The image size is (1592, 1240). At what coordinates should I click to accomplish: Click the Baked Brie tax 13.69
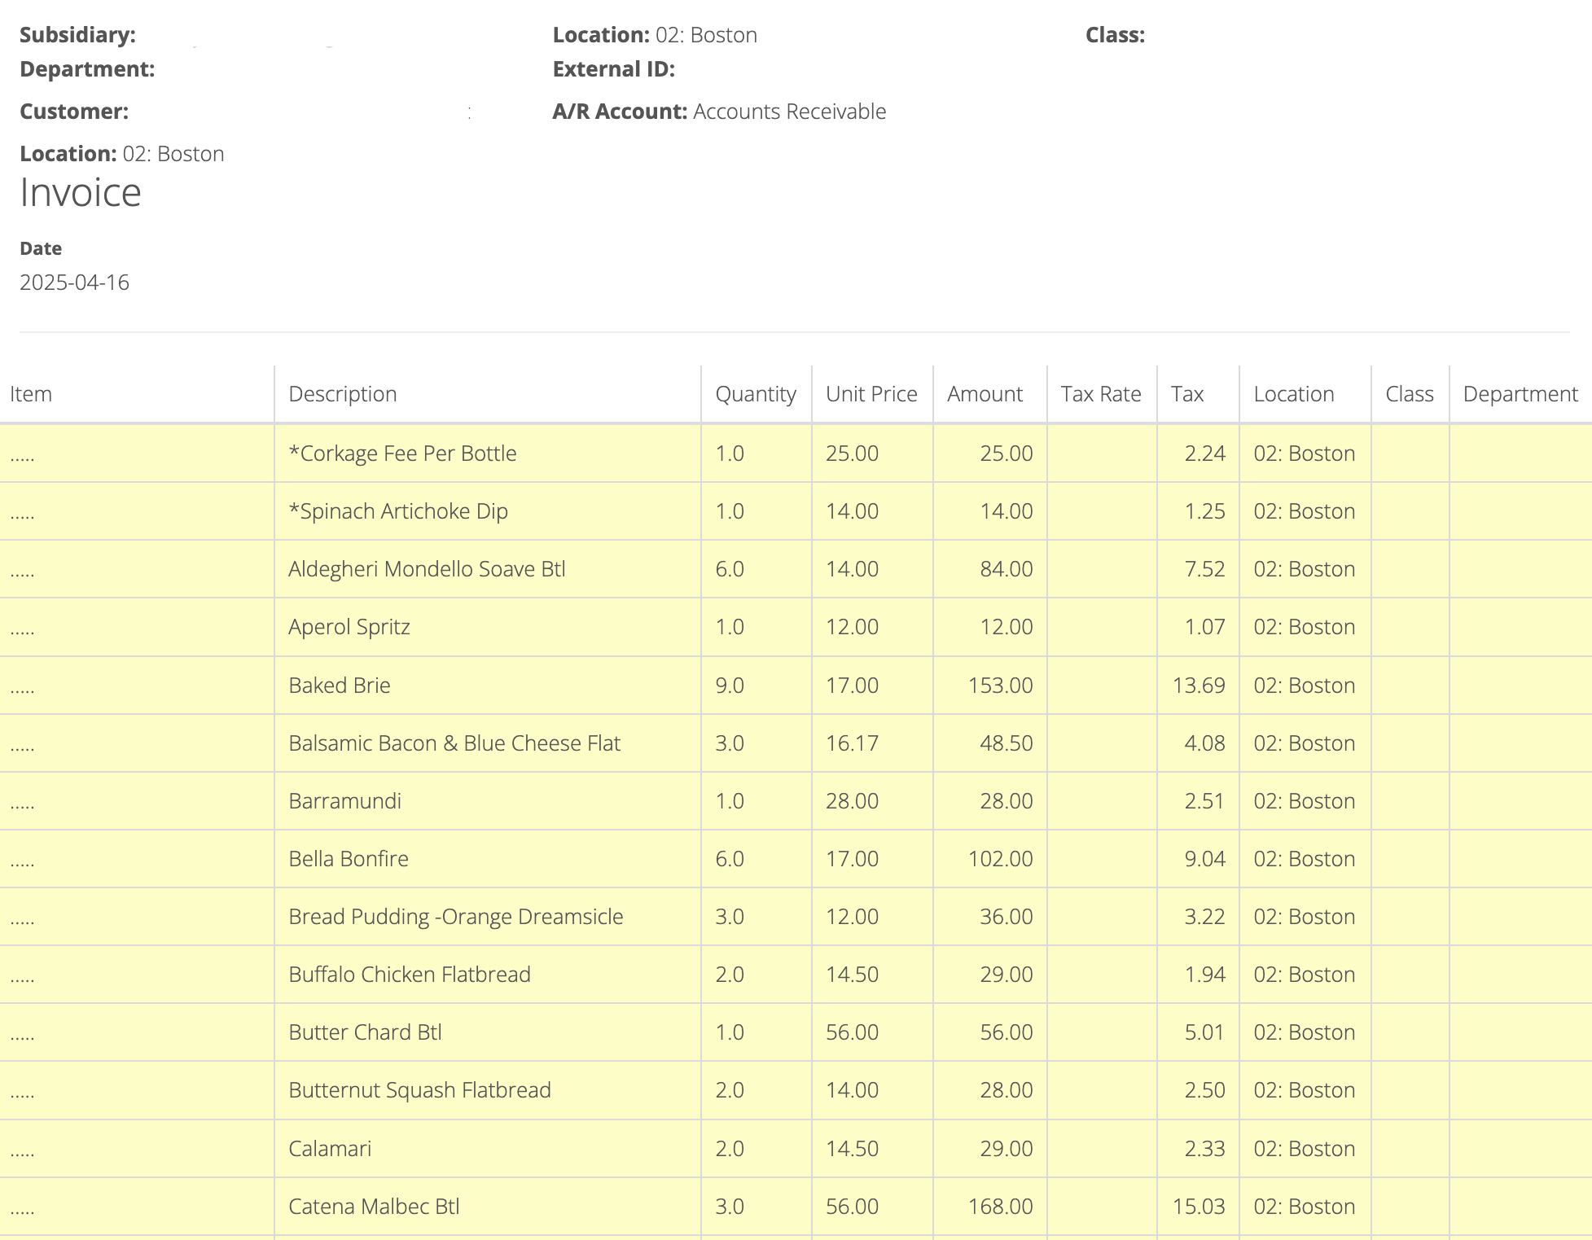click(1199, 686)
